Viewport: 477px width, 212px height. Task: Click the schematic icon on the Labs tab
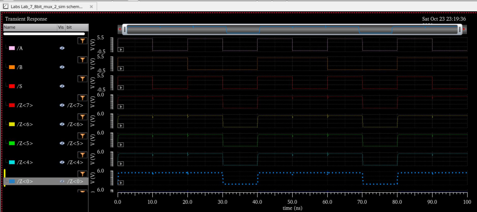tap(6, 7)
